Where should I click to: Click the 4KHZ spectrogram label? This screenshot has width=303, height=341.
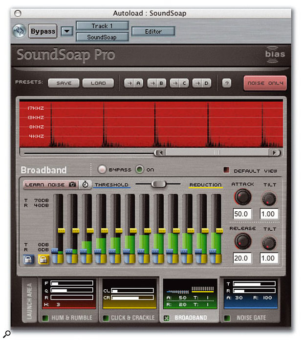point(36,136)
